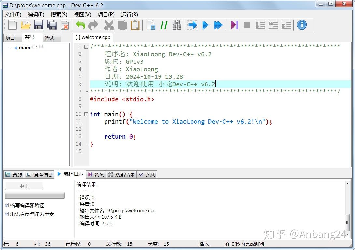Toggle comment with the // icon
Viewport: 355px width, 250px height.
(x=164, y=25)
